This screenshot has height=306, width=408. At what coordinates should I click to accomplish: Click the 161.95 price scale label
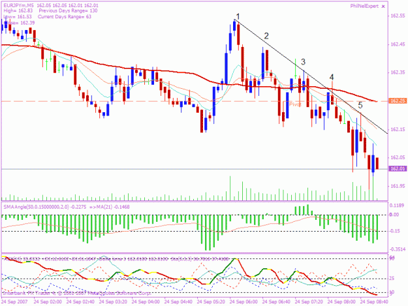[x=398, y=186]
